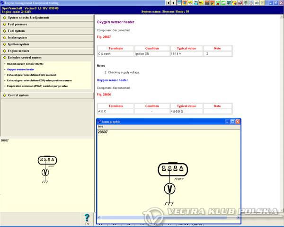The height and width of the screenshot is (227, 284).
Task: Click the 'A & C' terminals cell
Action: pyautogui.click(x=115, y=111)
